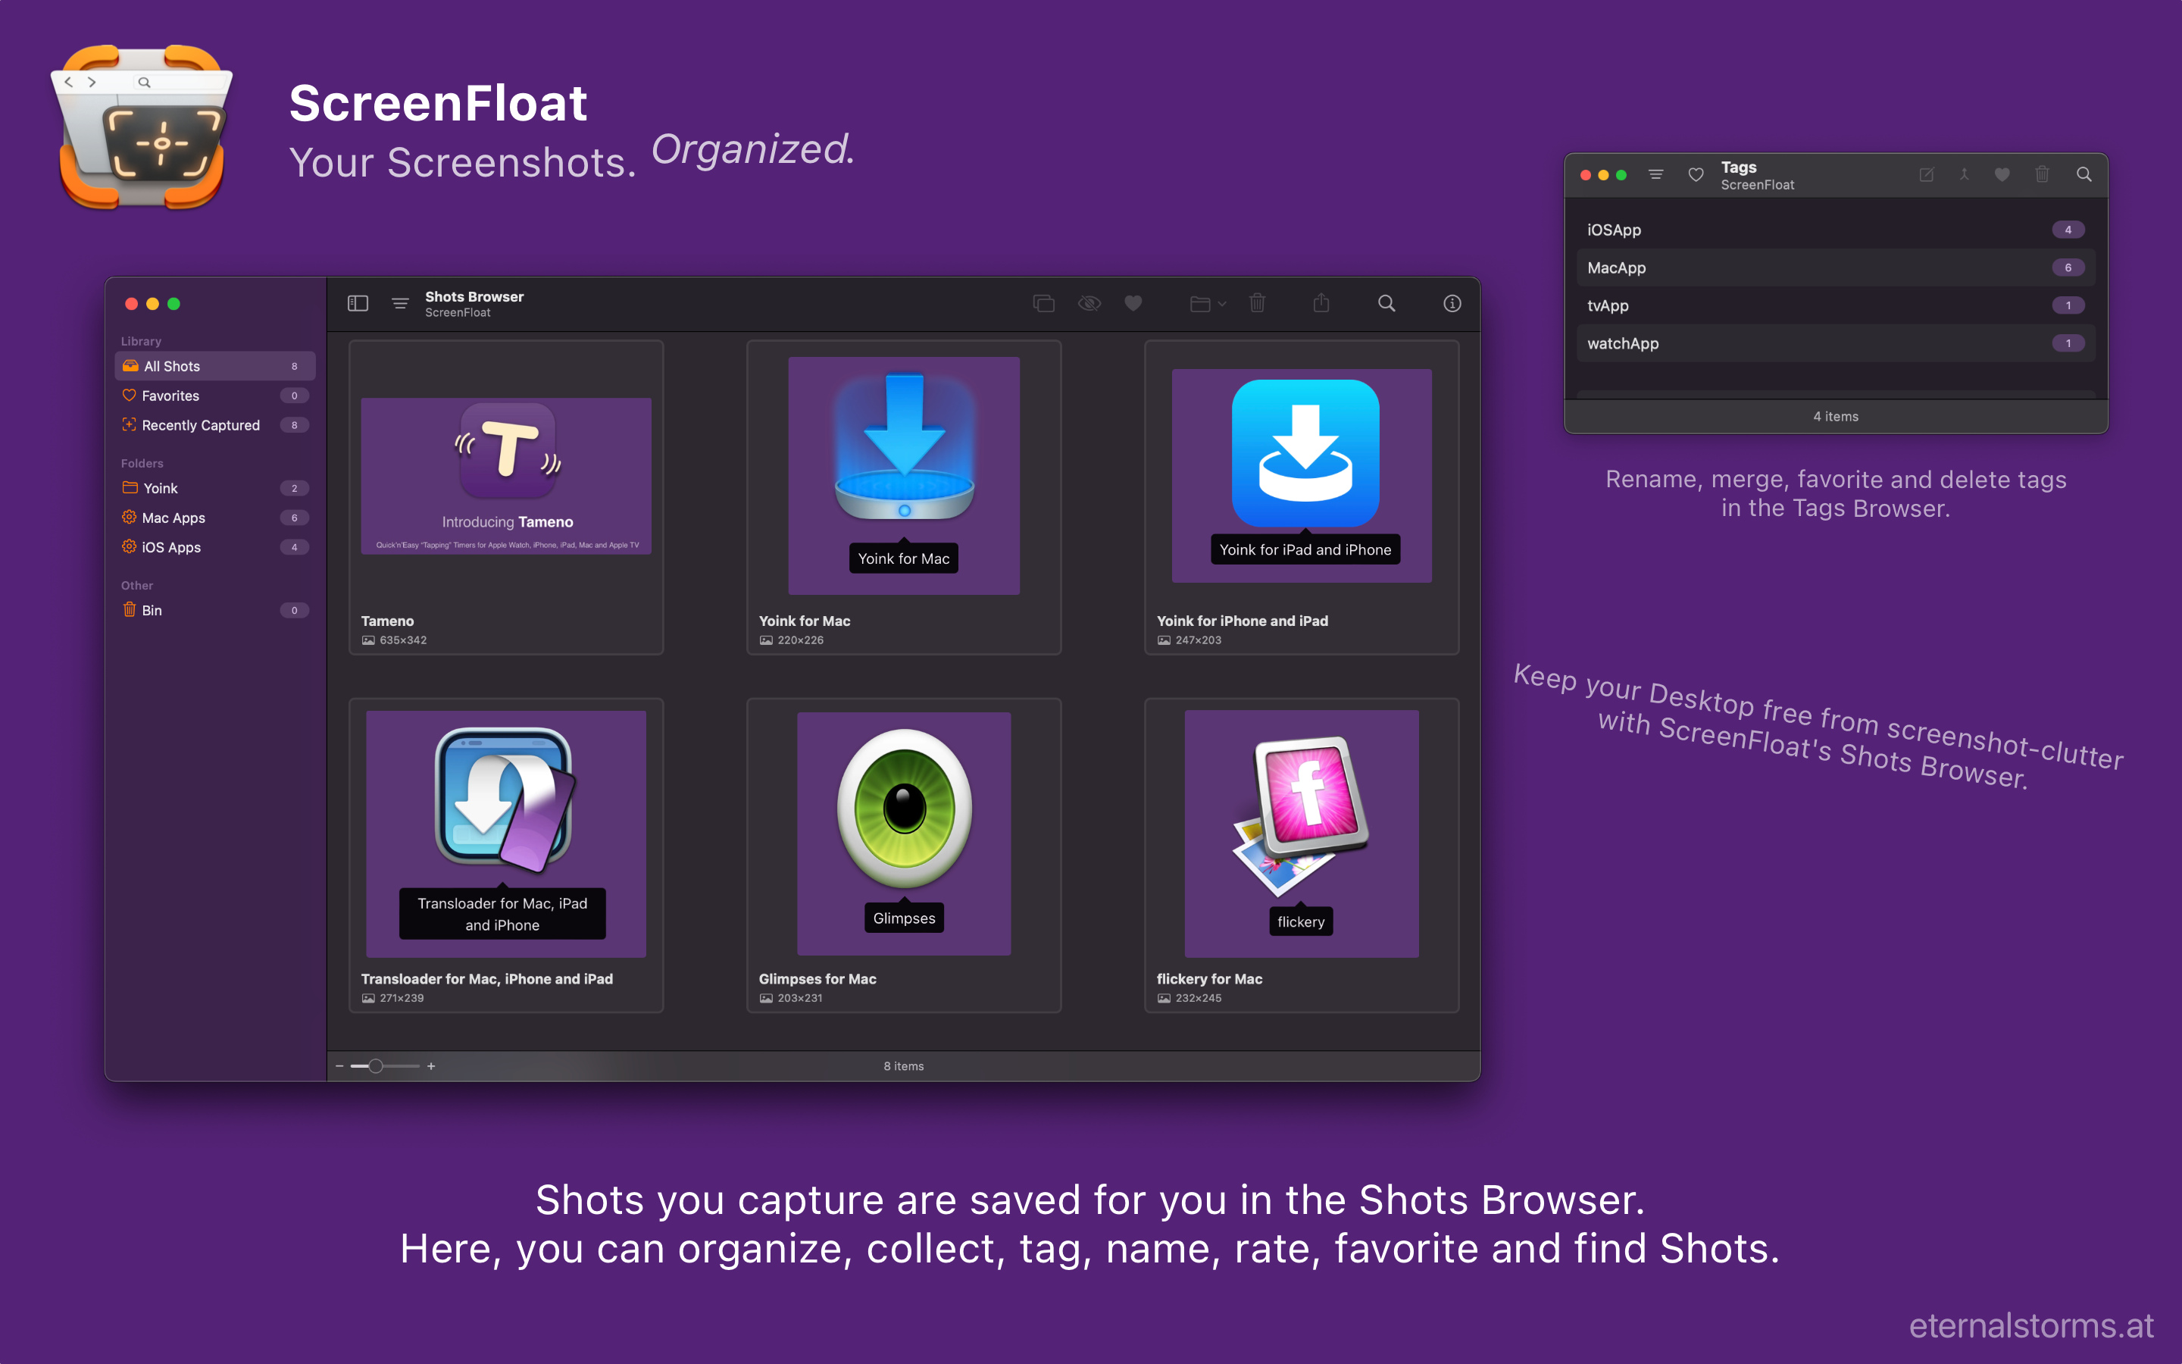Select the Glimpses for Mac thumbnail
Image resolution: width=2182 pixels, height=1364 pixels.
[x=903, y=834]
